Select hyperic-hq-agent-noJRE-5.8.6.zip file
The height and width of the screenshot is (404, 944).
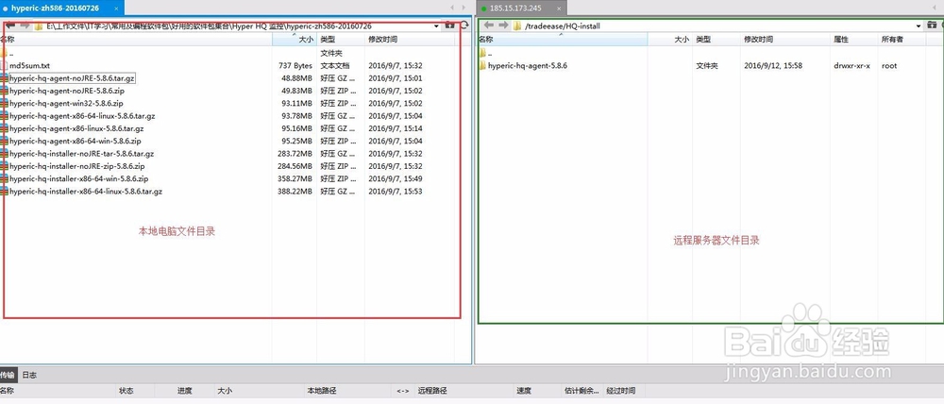[x=67, y=91]
